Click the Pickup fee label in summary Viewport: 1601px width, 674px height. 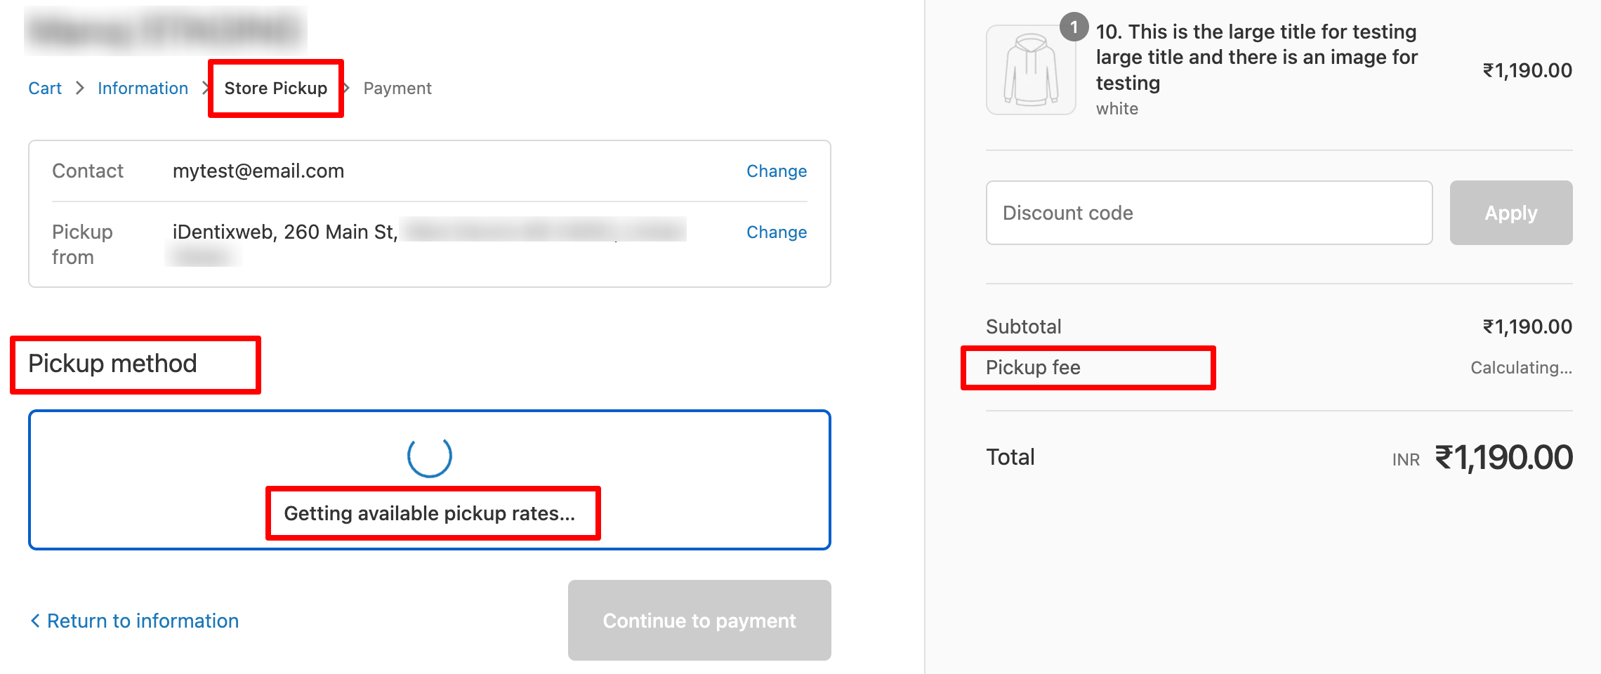[1033, 367]
